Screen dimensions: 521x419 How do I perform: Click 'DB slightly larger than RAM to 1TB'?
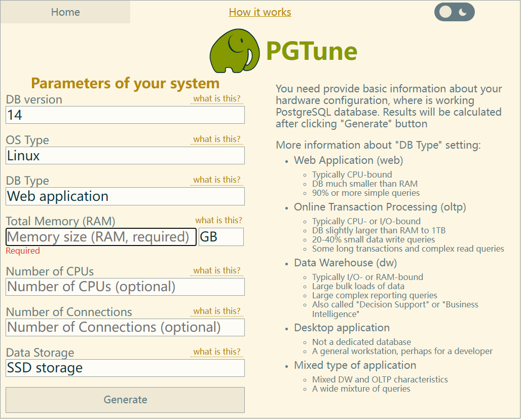pos(379,230)
